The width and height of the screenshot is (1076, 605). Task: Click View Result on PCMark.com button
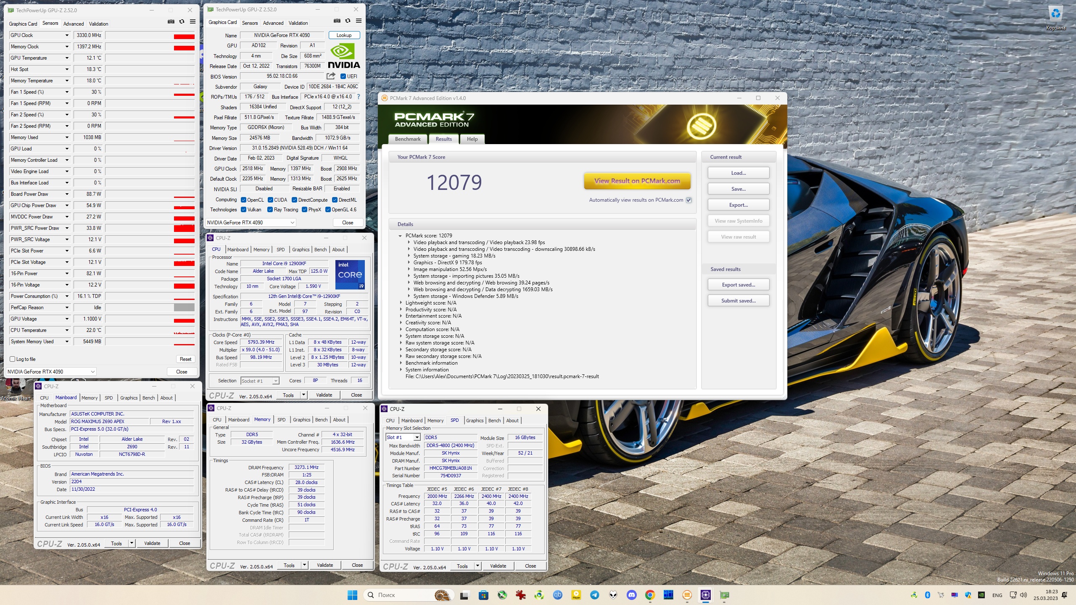637,181
